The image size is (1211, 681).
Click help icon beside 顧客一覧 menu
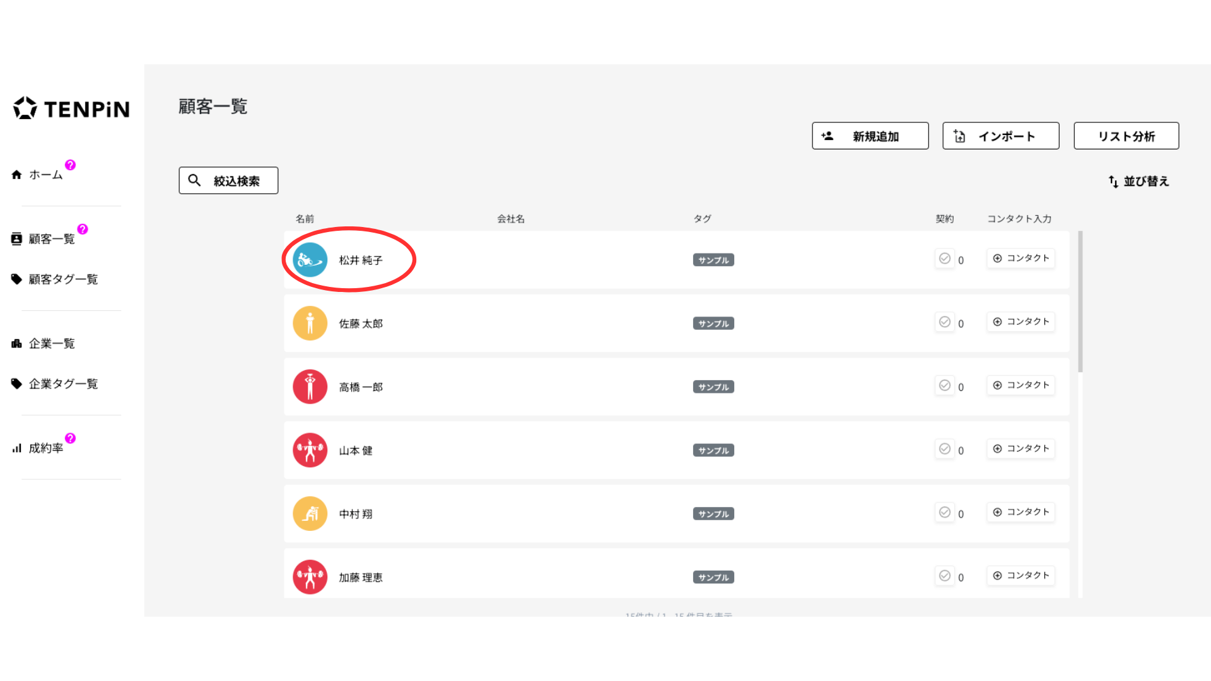click(x=83, y=230)
